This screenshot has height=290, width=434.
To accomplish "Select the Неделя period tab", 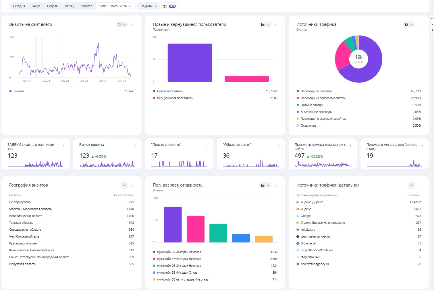I will [x=52, y=6].
